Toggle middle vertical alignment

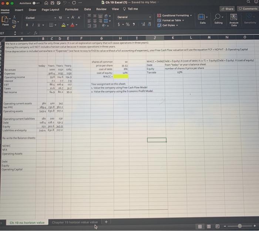(x=95, y=16)
